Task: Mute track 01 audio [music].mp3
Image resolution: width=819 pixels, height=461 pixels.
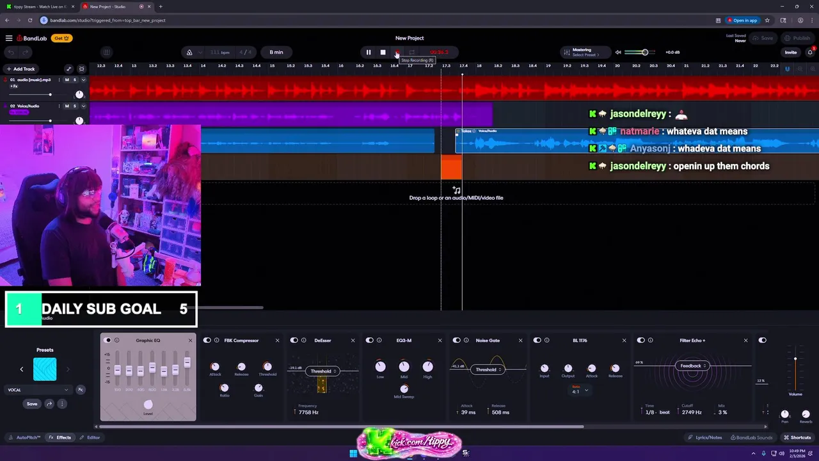Action: [x=67, y=80]
